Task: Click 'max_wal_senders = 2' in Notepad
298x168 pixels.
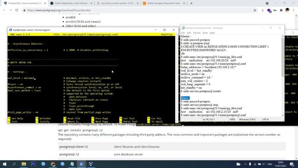Action: (x=194, y=81)
